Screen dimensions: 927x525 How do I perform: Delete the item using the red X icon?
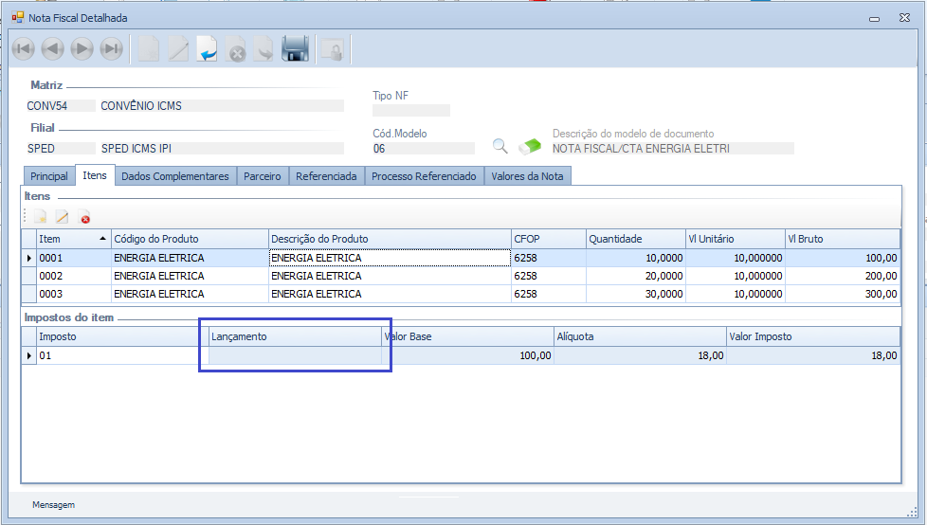coord(84,218)
